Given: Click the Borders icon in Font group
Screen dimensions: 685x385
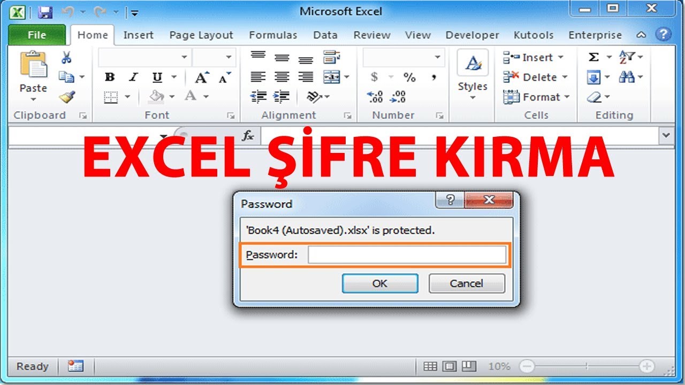Looking at the screenshot, I should click(x=111, y=97).
